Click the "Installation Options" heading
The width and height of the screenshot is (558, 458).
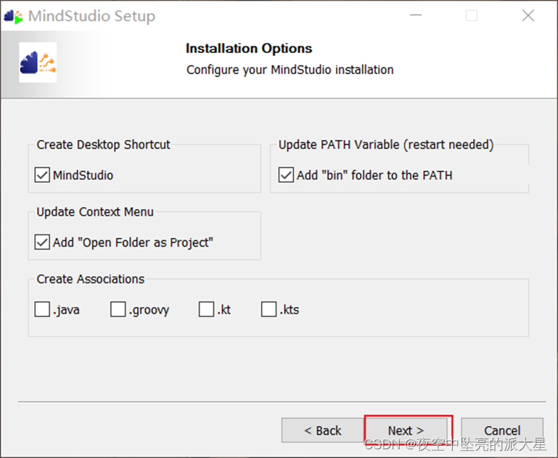tap(249, 49)
